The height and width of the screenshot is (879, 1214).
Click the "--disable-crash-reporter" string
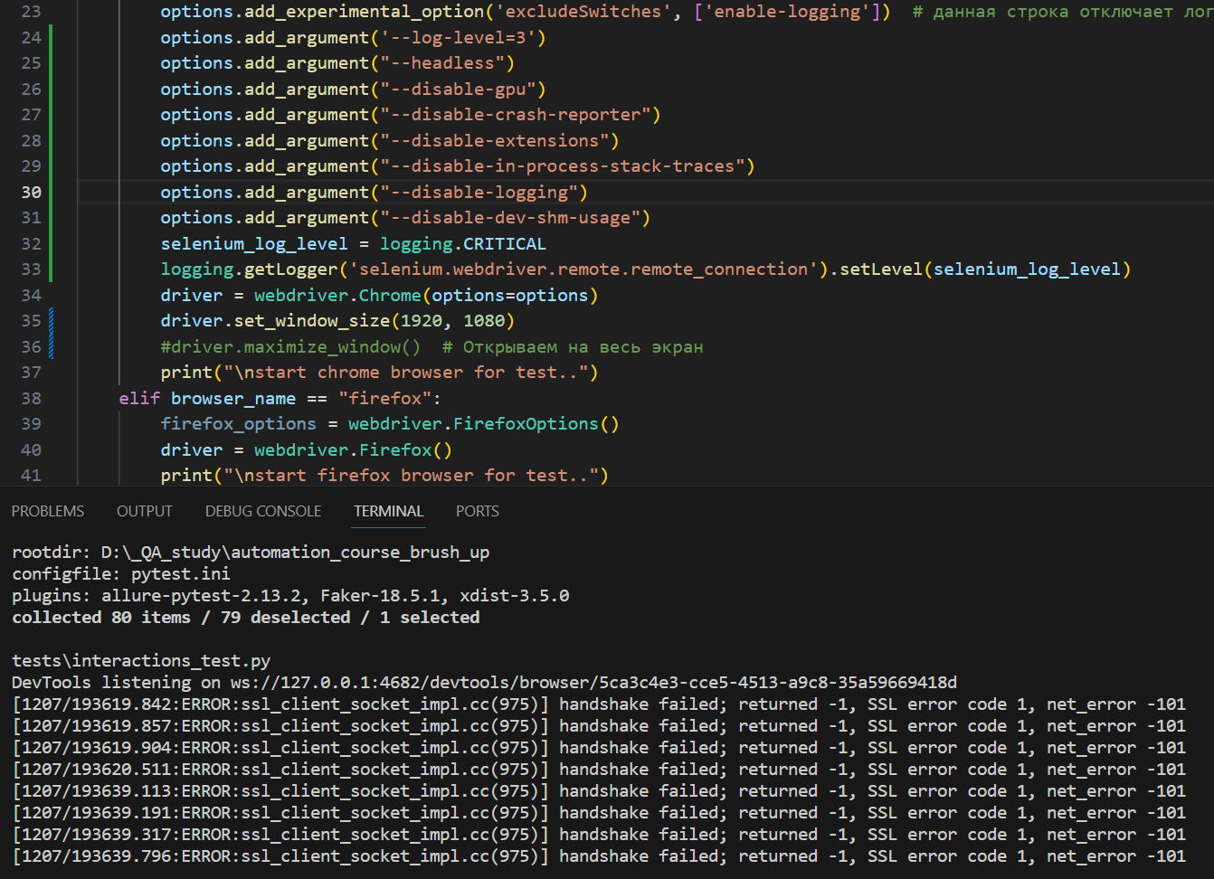point(516,115)
